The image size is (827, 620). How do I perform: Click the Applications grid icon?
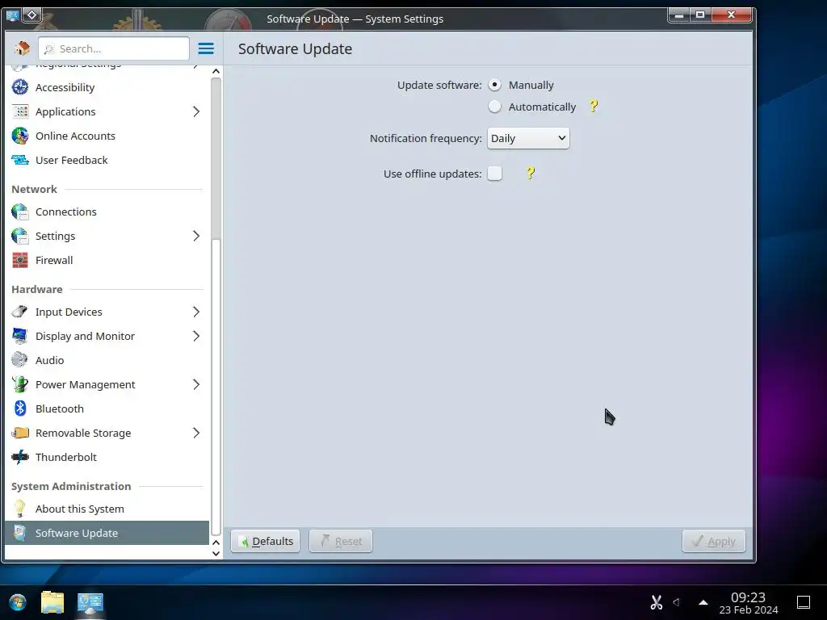point(20,111)
